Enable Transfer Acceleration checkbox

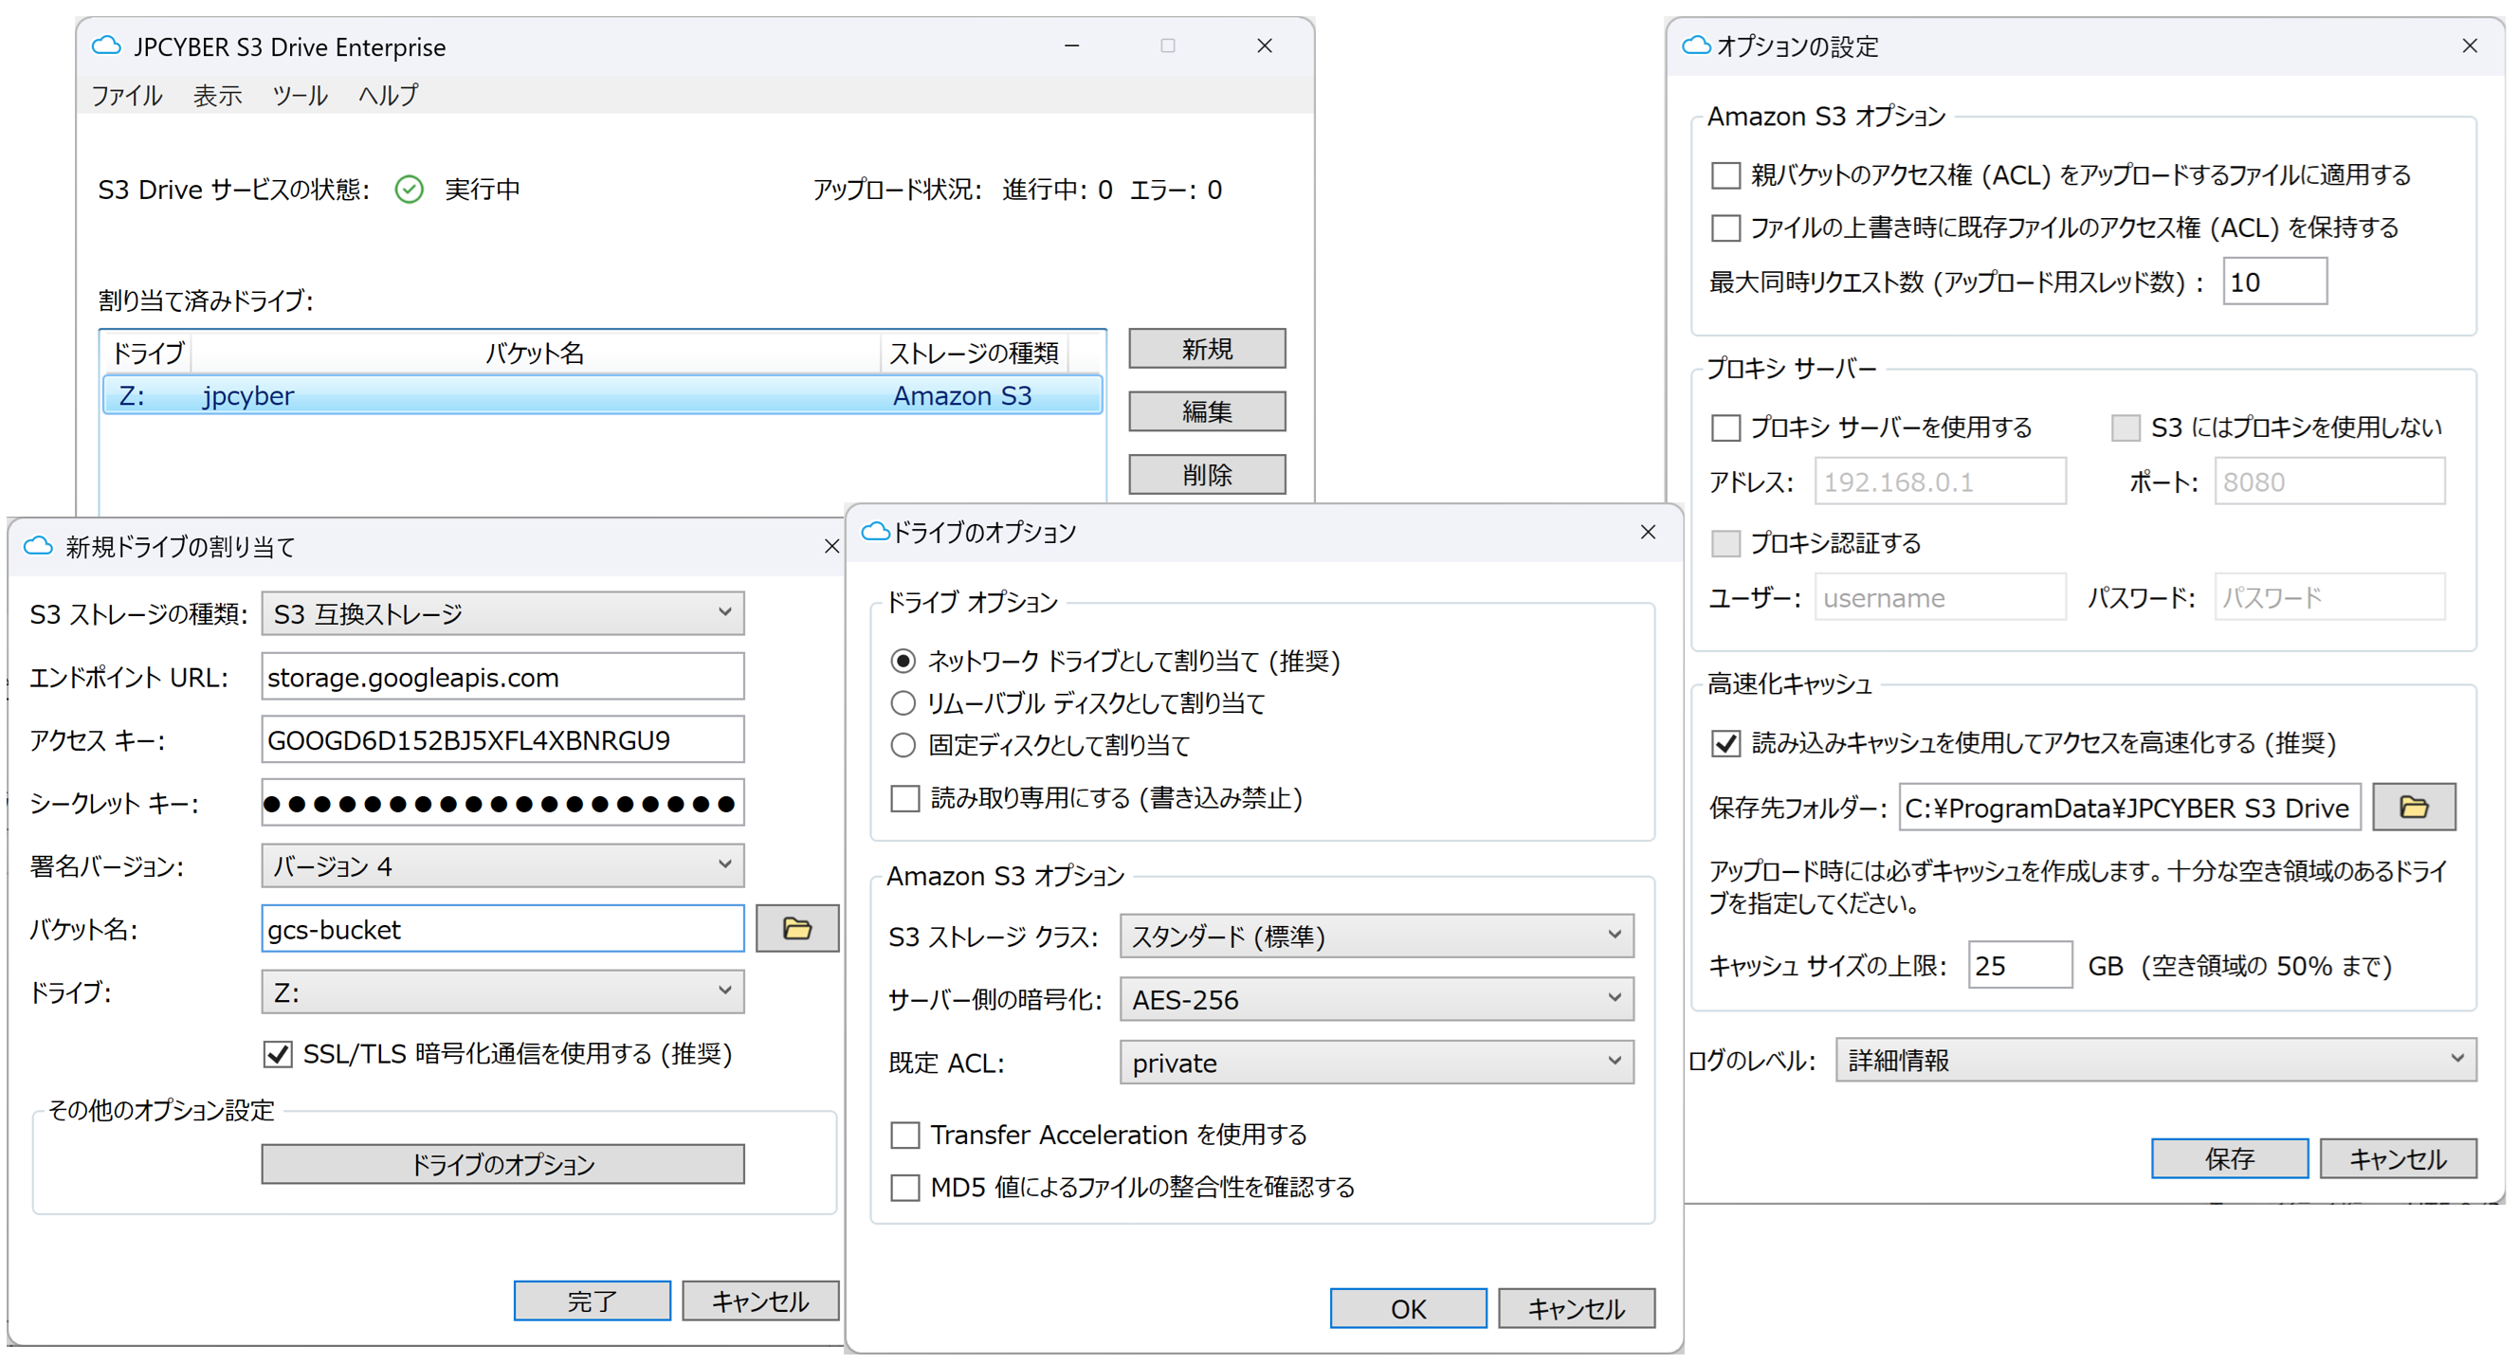904,1136
